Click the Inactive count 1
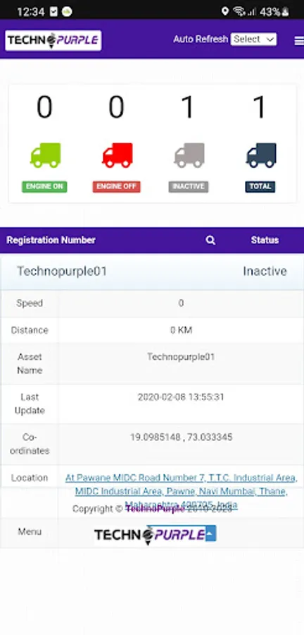304x635 pixels. click(188, 107)
